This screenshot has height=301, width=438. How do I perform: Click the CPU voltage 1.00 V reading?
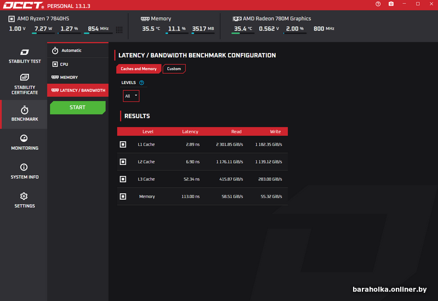click(x=17, y=28)
